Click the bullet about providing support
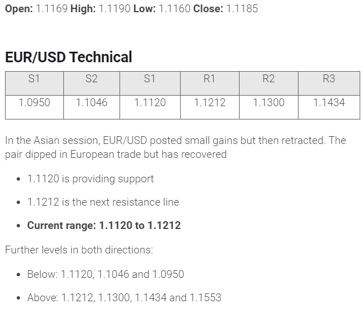The height and width of the screenshot is (309, 363). tap(91, 179)
